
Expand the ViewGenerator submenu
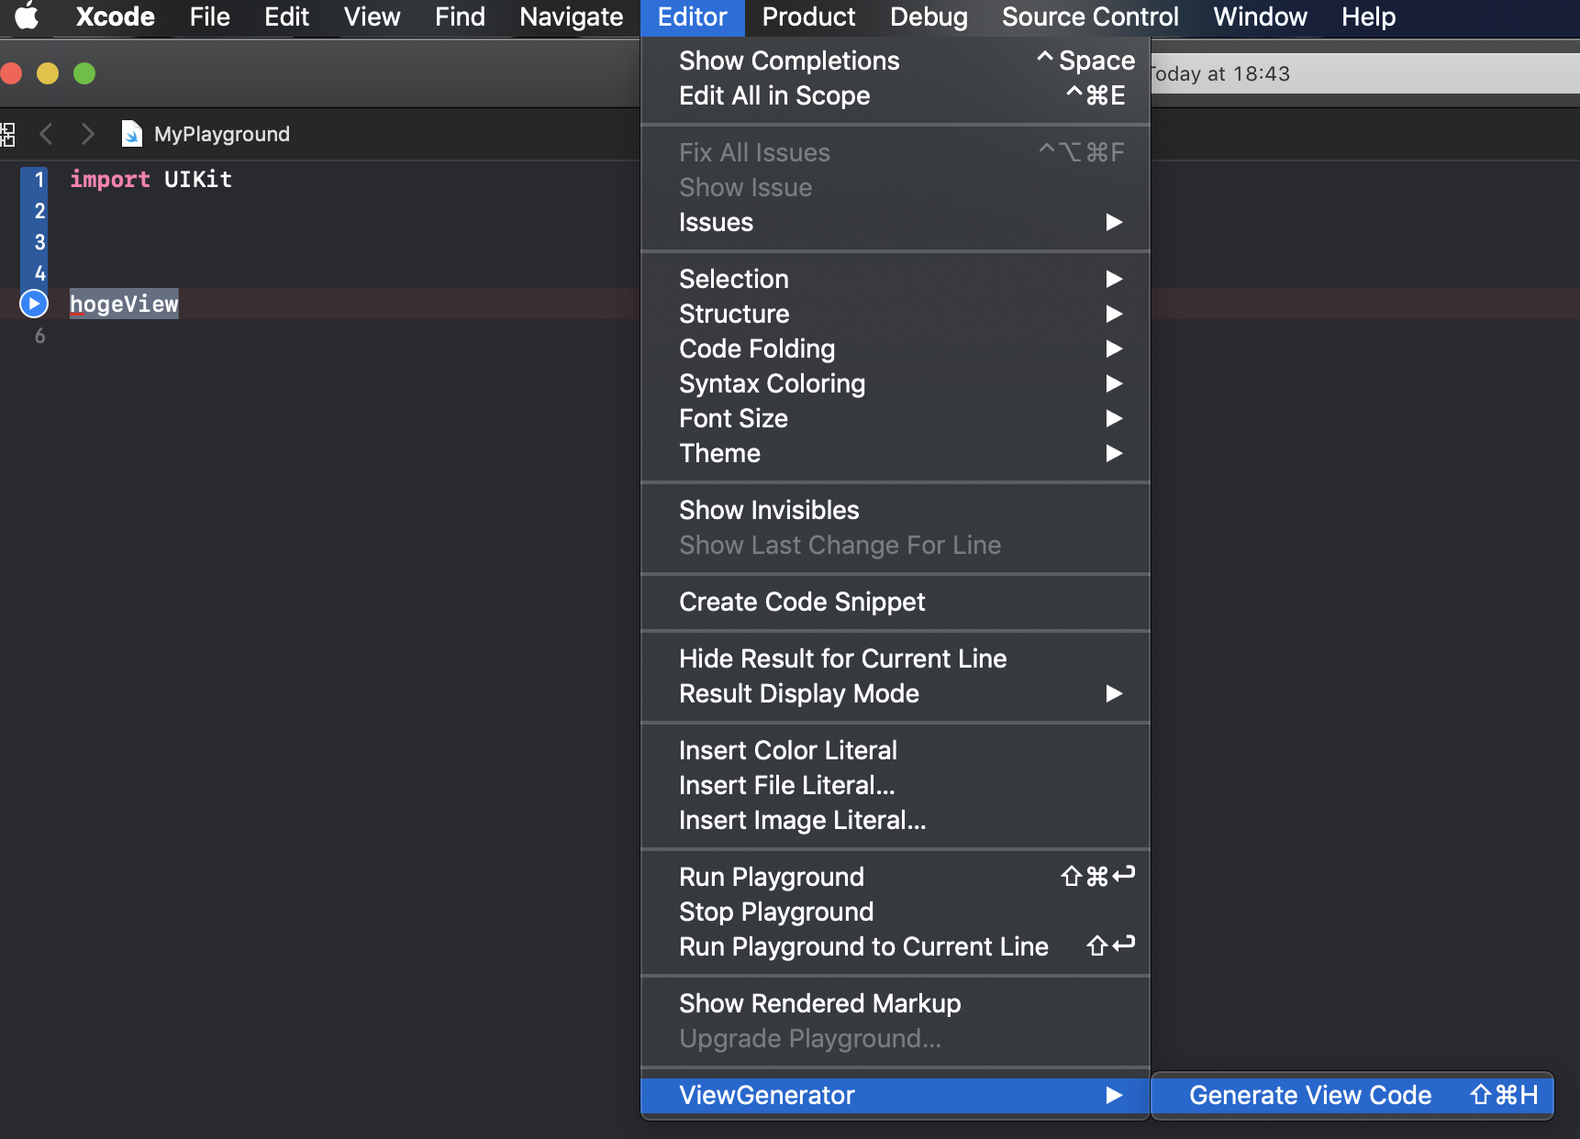coord(896,1095)
